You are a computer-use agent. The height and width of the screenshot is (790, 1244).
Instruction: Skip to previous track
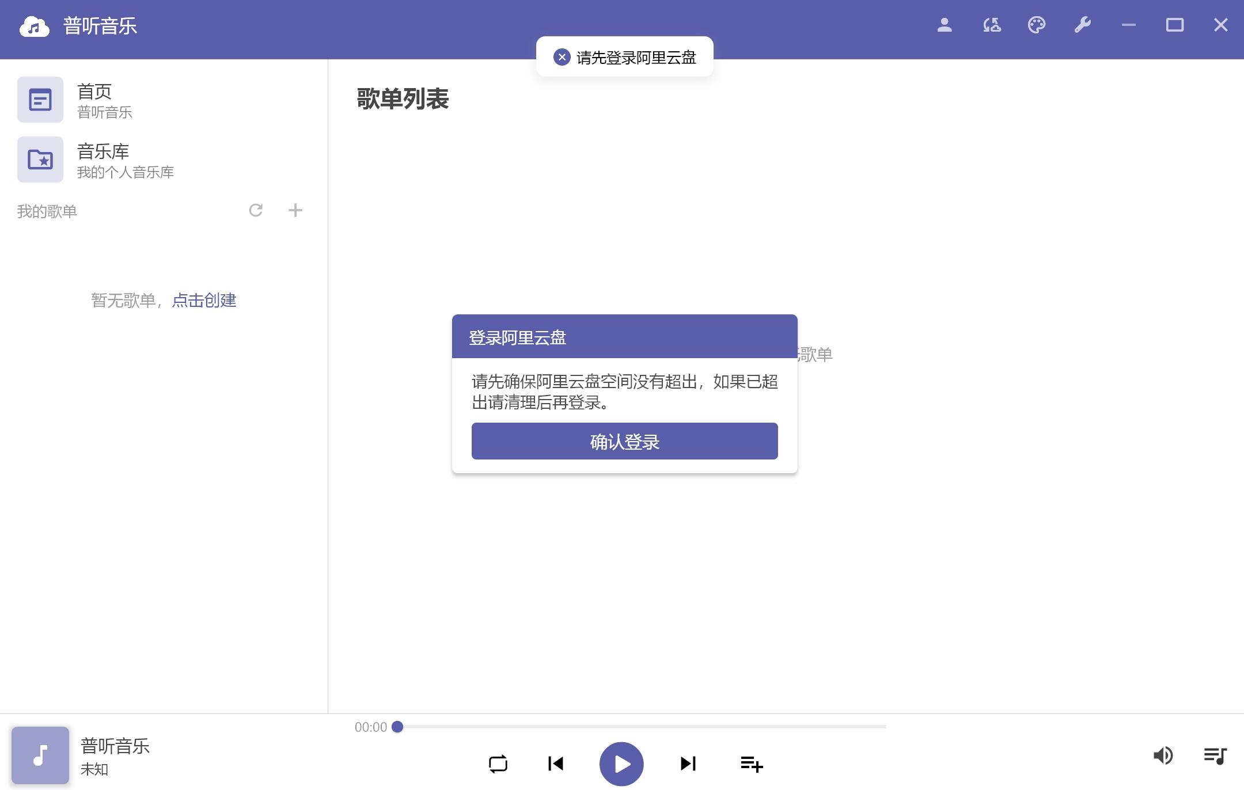[x=556, y=764]
